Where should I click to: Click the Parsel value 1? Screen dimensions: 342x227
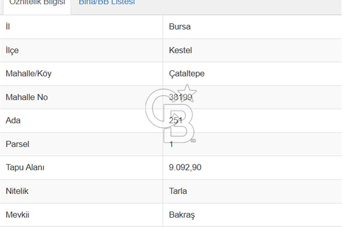[171, 144]
